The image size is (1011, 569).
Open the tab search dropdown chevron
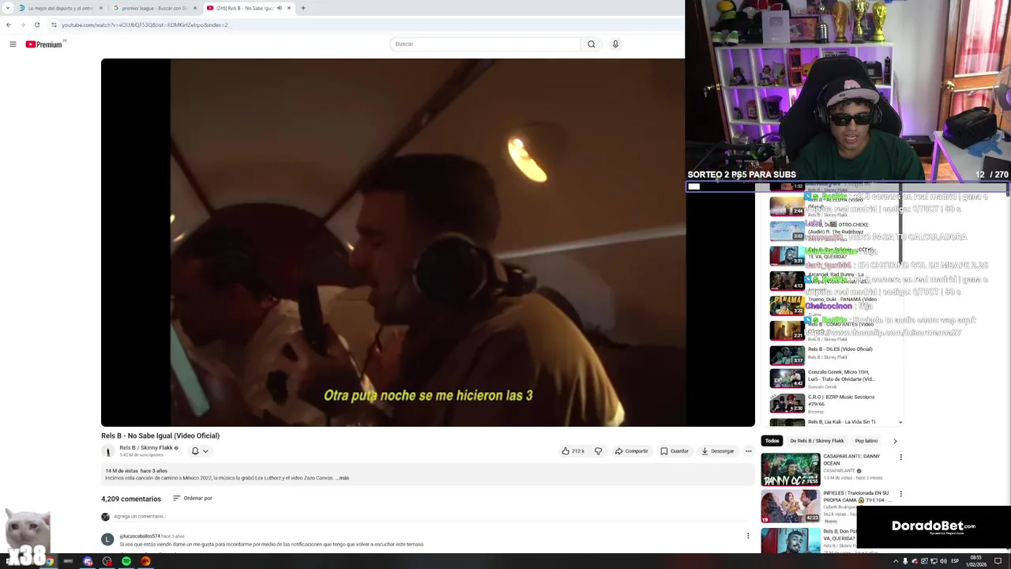coord(8,8)
